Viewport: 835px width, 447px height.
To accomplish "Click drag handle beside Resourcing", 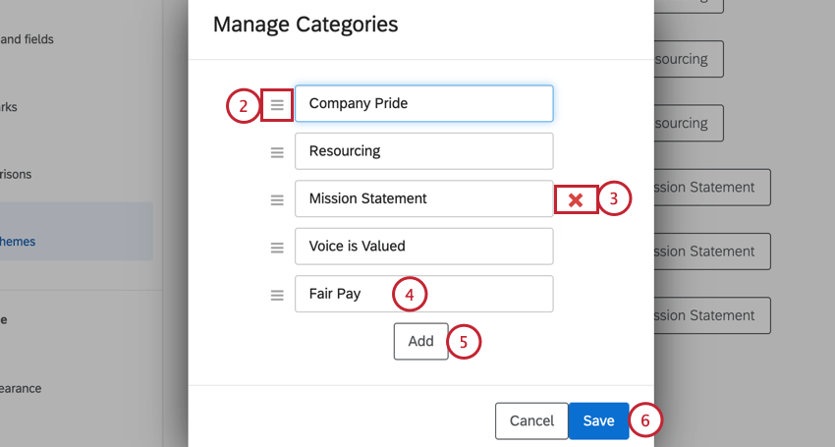I will (x=277, y=152).
